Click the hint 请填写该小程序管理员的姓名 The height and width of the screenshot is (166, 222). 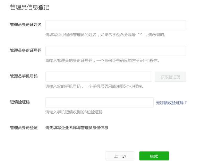click(x=71, y=35)
